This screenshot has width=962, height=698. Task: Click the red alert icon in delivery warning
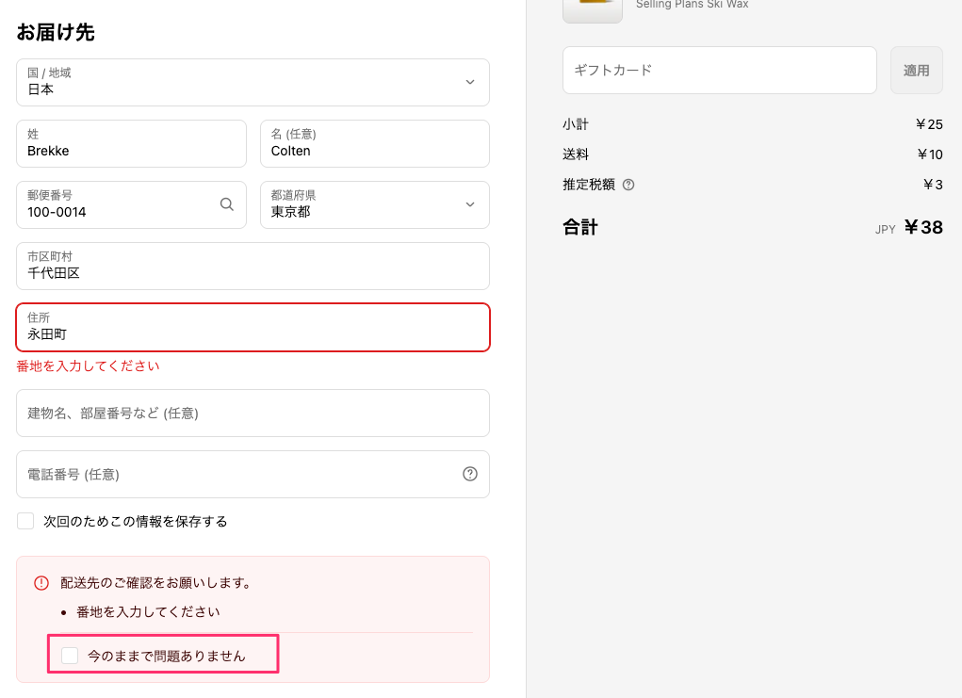click(41, 583)
